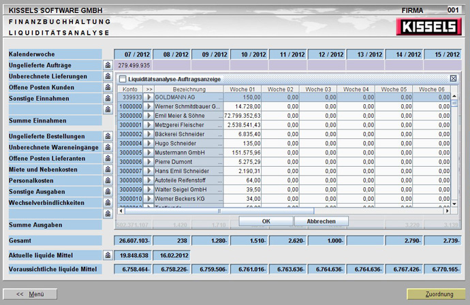The image size is (470, 305).
Task: Click the date field 16.02.2012
Action: pos(172,255)
